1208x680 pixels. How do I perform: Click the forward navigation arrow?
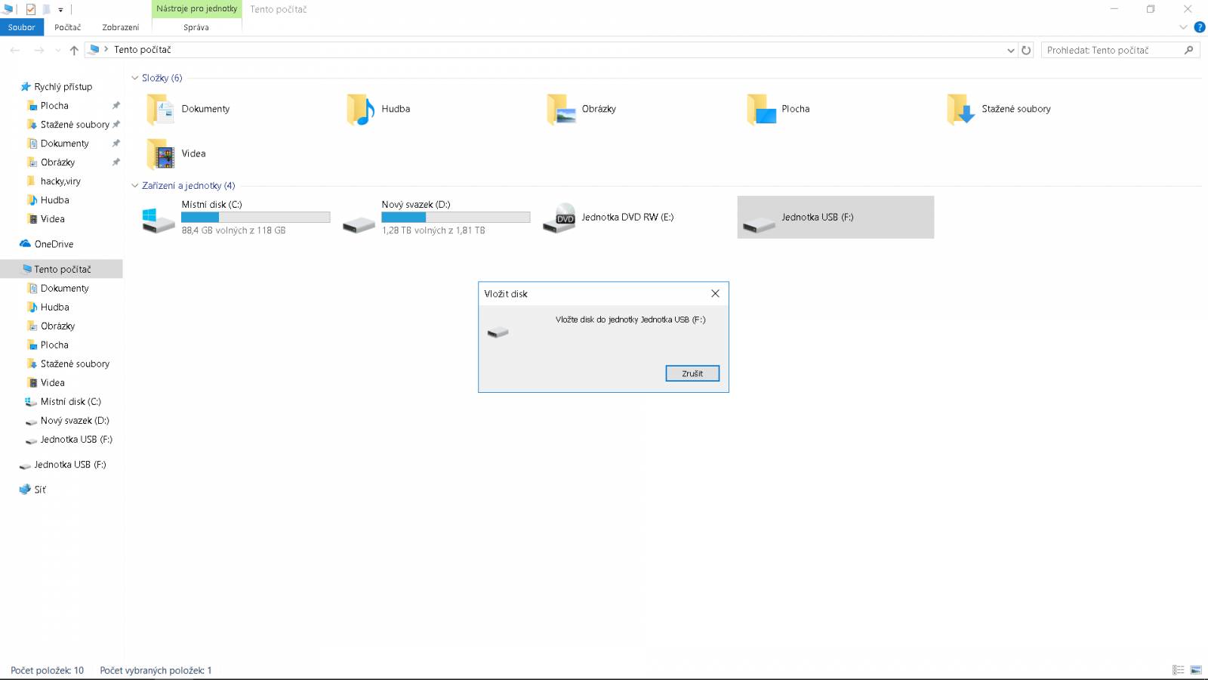[x=39, y=50]
